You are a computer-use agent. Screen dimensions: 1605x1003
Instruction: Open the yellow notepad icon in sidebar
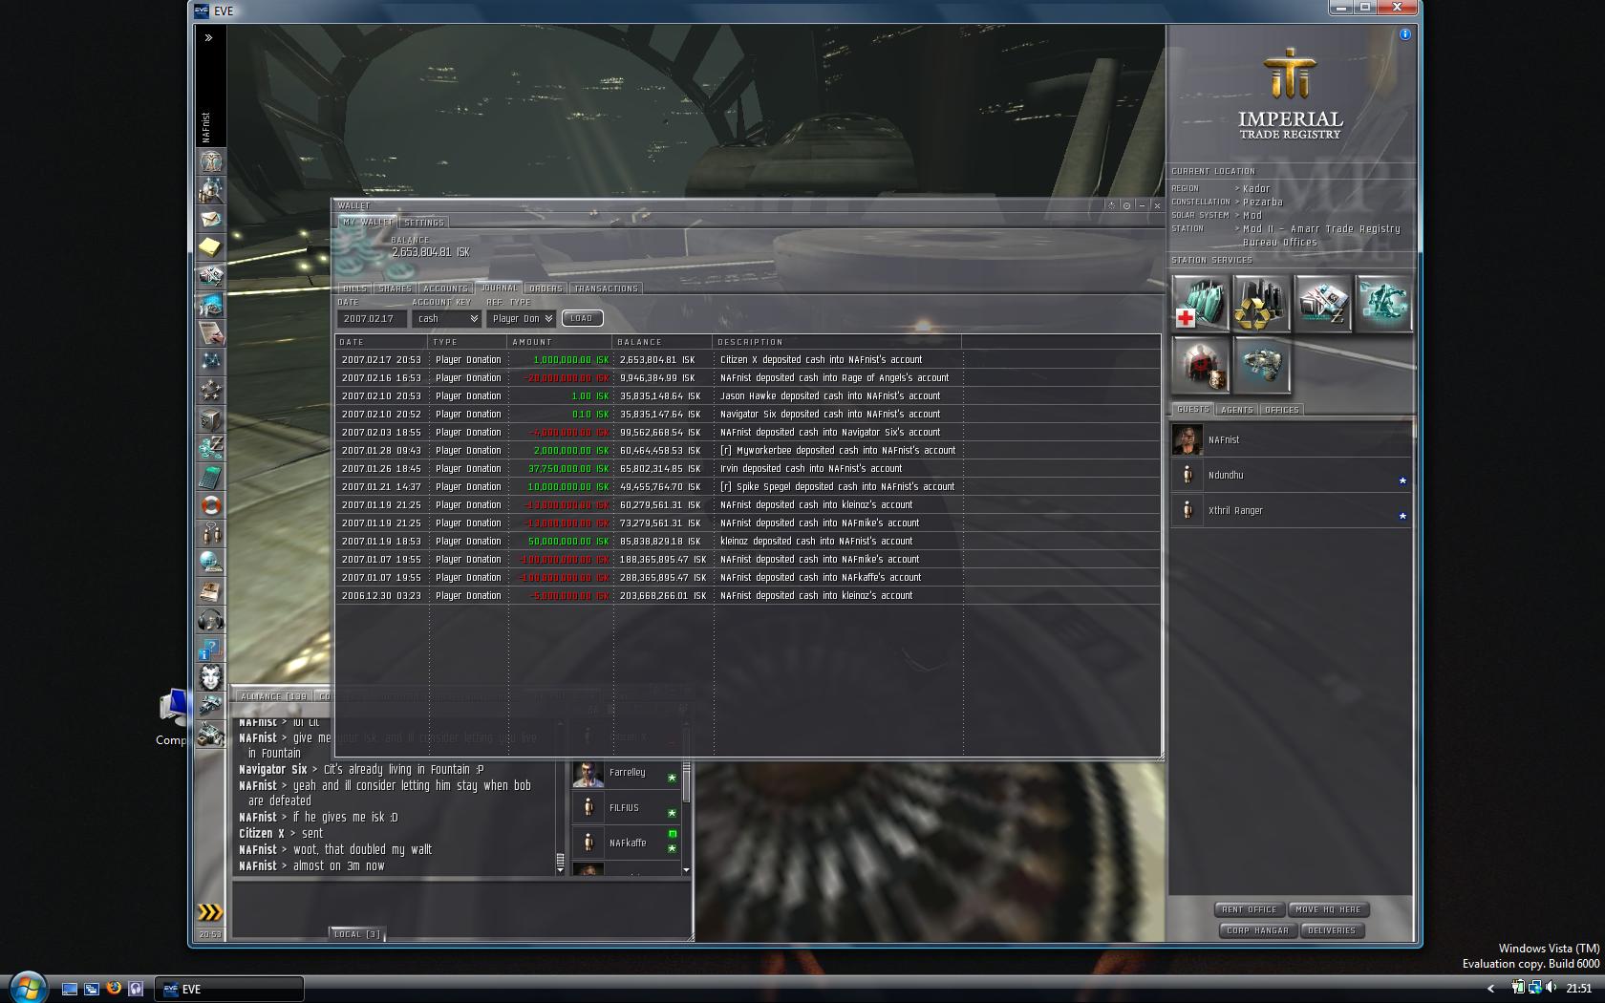click(x=210, y=247)
